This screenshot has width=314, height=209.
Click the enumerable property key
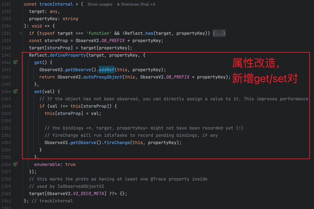point(47,164)
